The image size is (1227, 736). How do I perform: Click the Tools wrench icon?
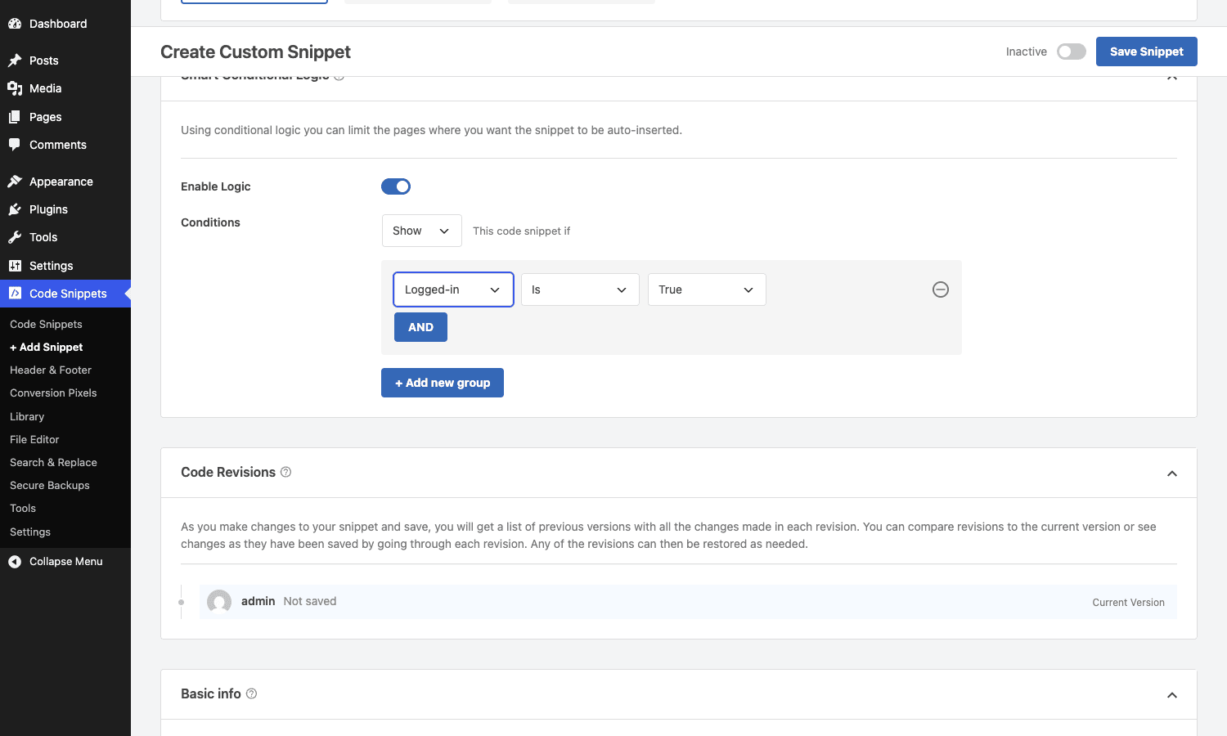point(15,237)
